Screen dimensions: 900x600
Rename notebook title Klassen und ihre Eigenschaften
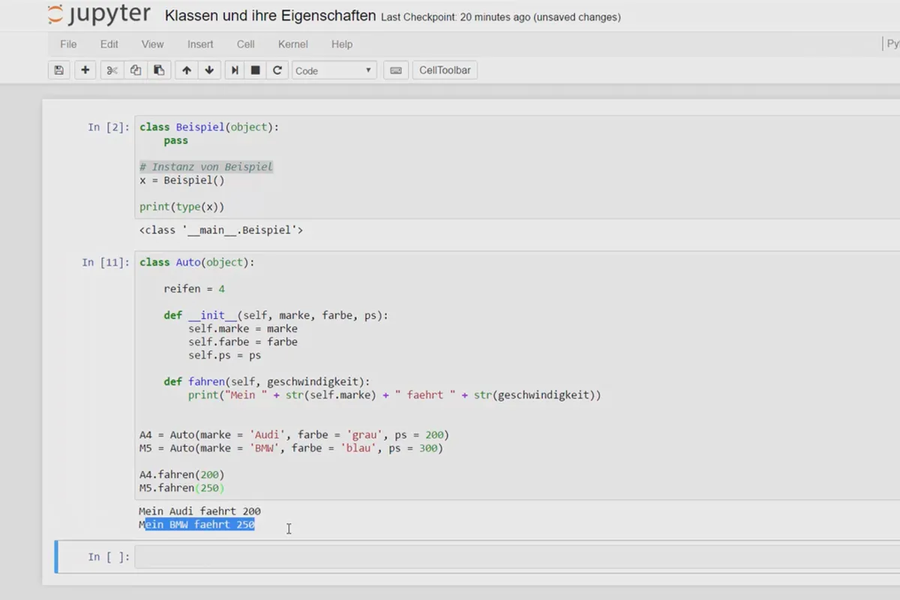point(270,16)
